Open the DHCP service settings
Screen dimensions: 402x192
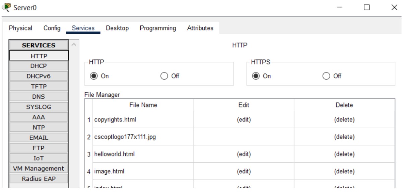[x=39, y=66]
